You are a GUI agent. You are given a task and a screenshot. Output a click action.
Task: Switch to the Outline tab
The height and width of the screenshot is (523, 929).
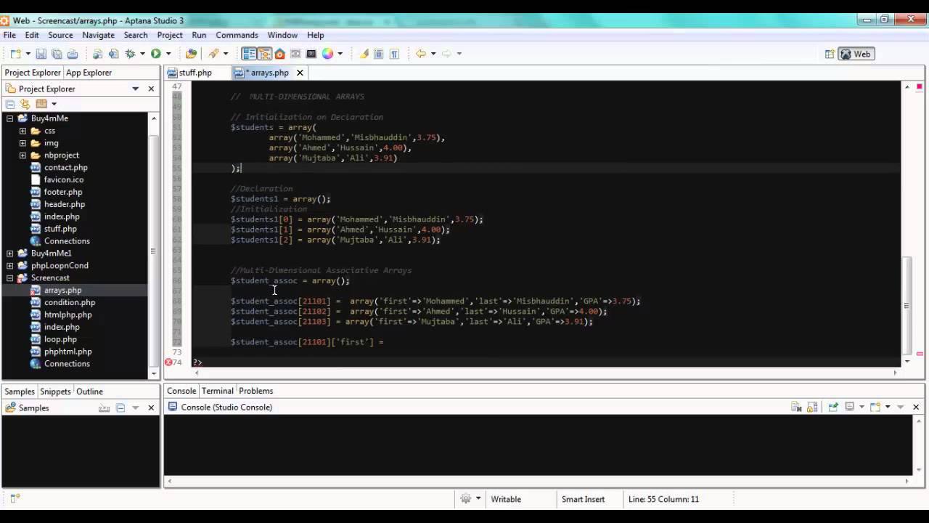point(89,392)
